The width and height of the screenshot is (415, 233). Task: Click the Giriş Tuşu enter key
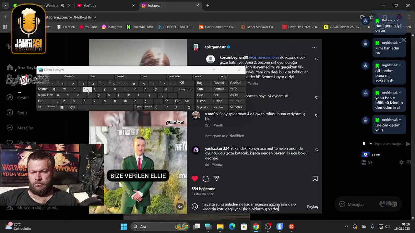click(186, 89)
